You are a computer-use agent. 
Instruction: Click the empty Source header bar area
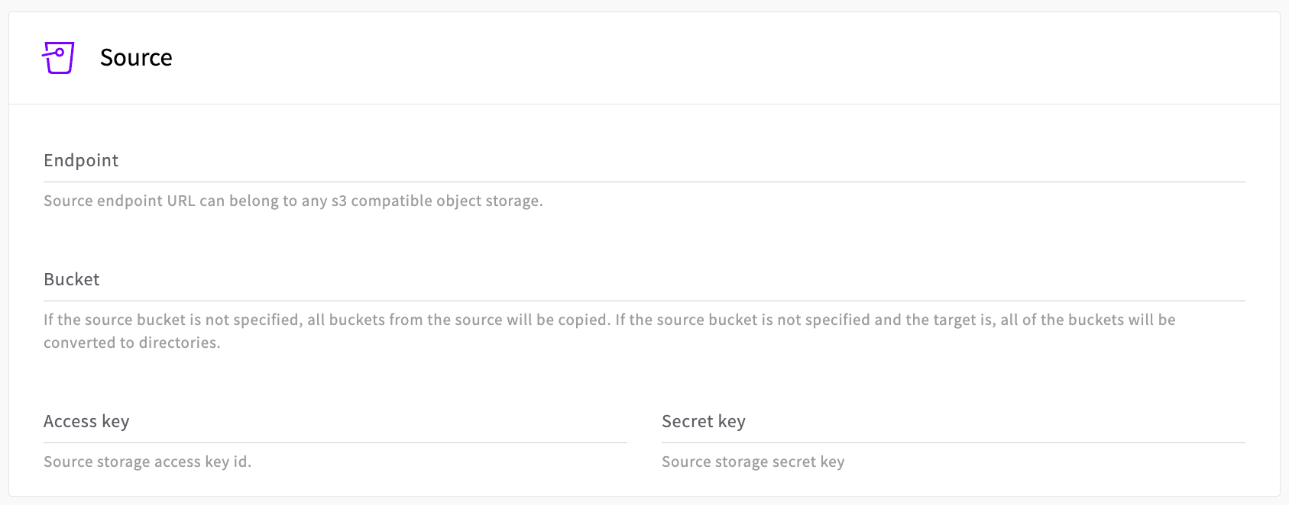[688, 58]
